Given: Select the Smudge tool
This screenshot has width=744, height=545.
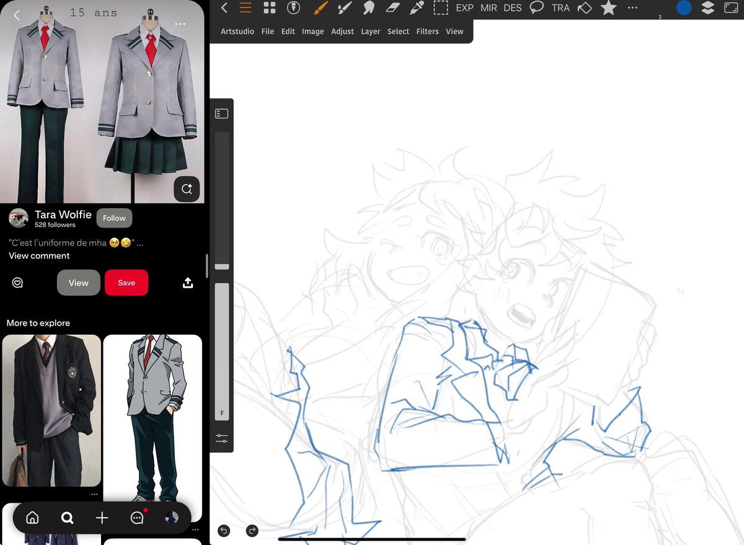Looking at the screenshot, I should tap(368, 7).
